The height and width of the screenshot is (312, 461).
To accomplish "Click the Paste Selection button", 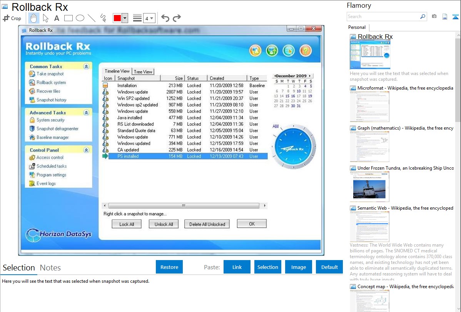I will [x=267, y=267].
